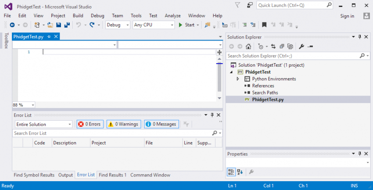The height and width of the screenshot is (190, 373).
Task: Click the notifications flag icon in the title bar
Action: point(238,5)
